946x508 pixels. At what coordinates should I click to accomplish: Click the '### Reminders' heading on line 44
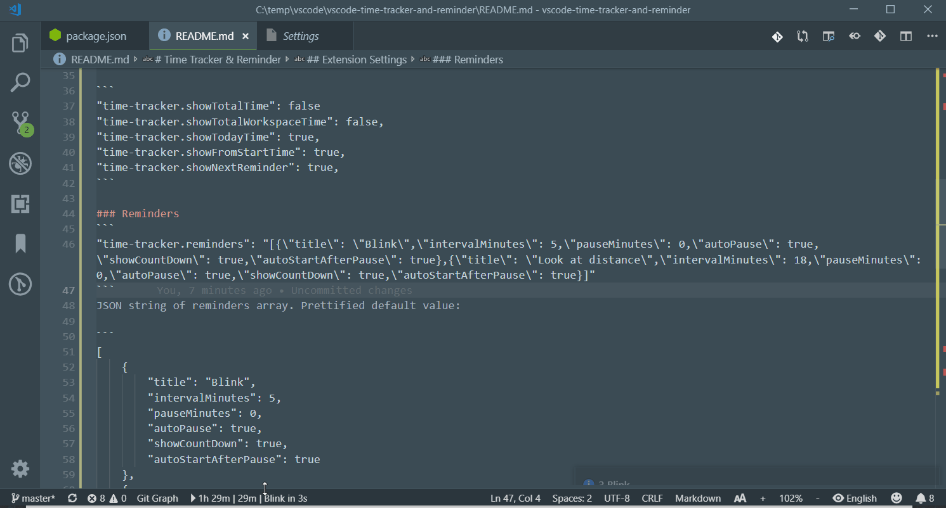point(138,213)
